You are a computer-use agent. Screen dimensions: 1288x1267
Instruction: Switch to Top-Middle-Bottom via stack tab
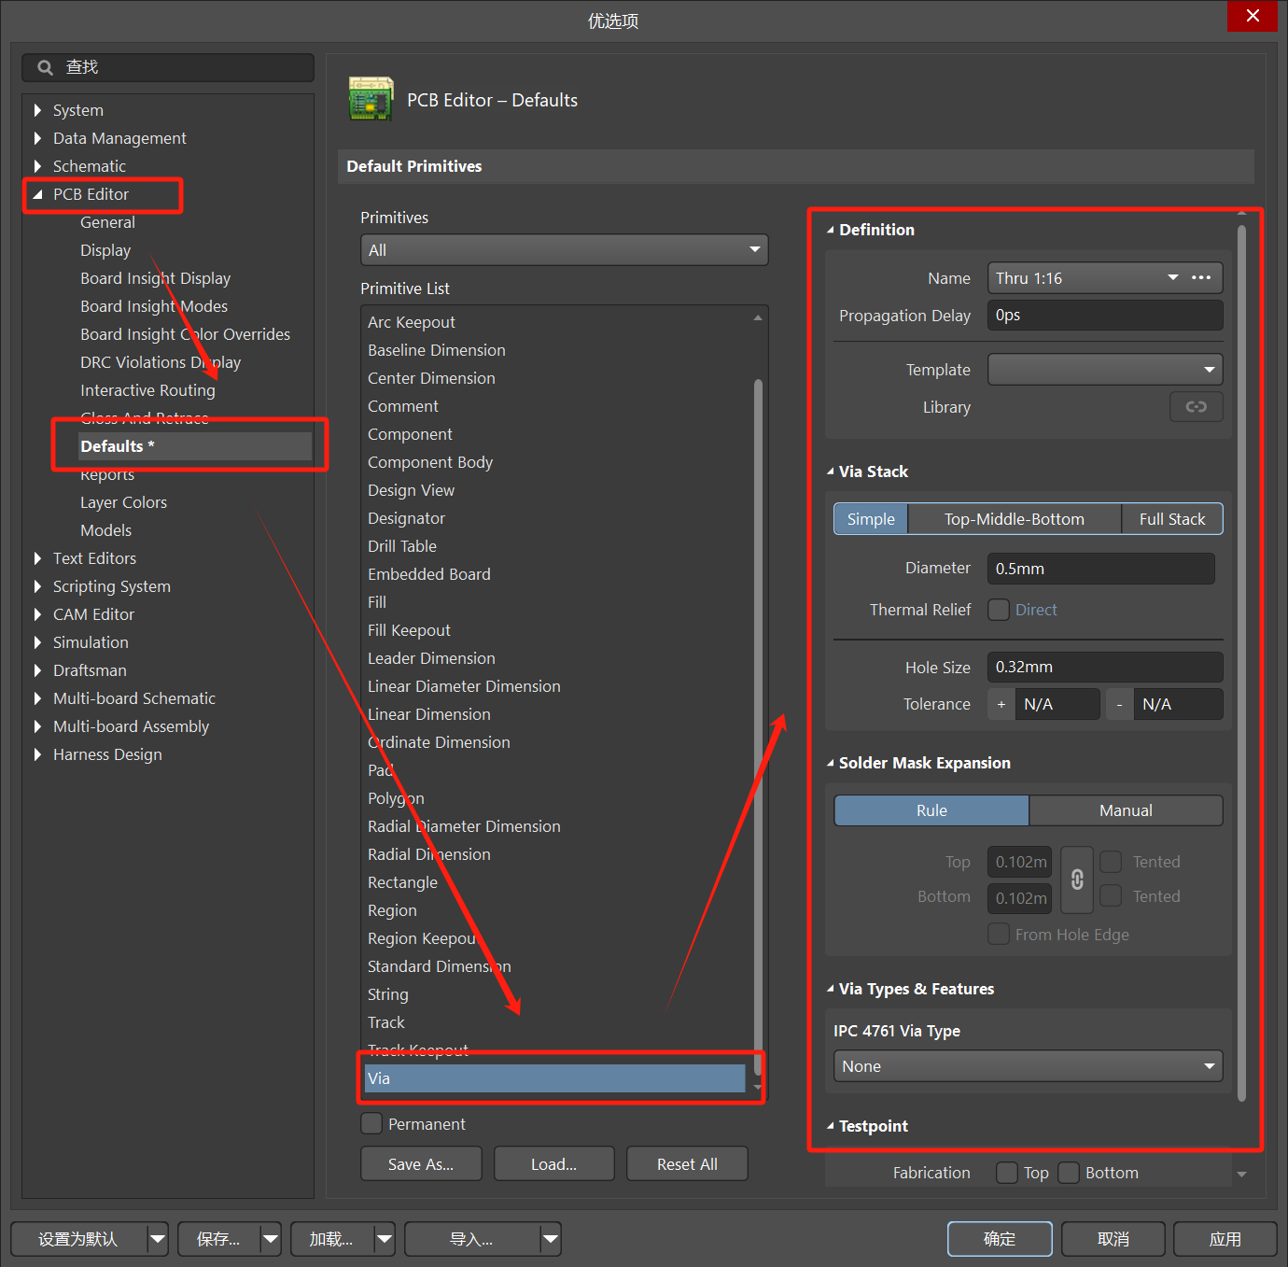point(1014,519)
